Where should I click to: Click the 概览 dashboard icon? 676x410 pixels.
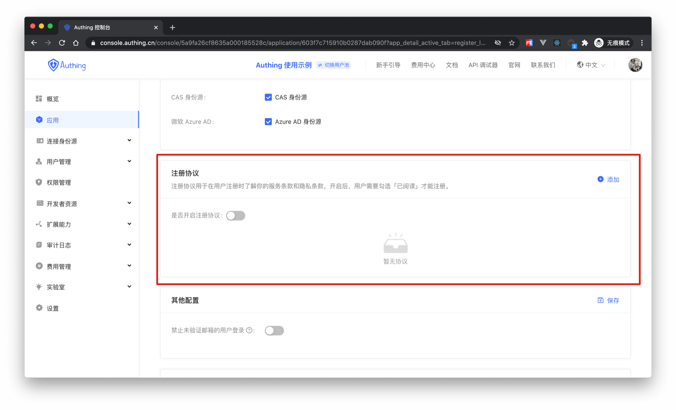coord(39,99)
